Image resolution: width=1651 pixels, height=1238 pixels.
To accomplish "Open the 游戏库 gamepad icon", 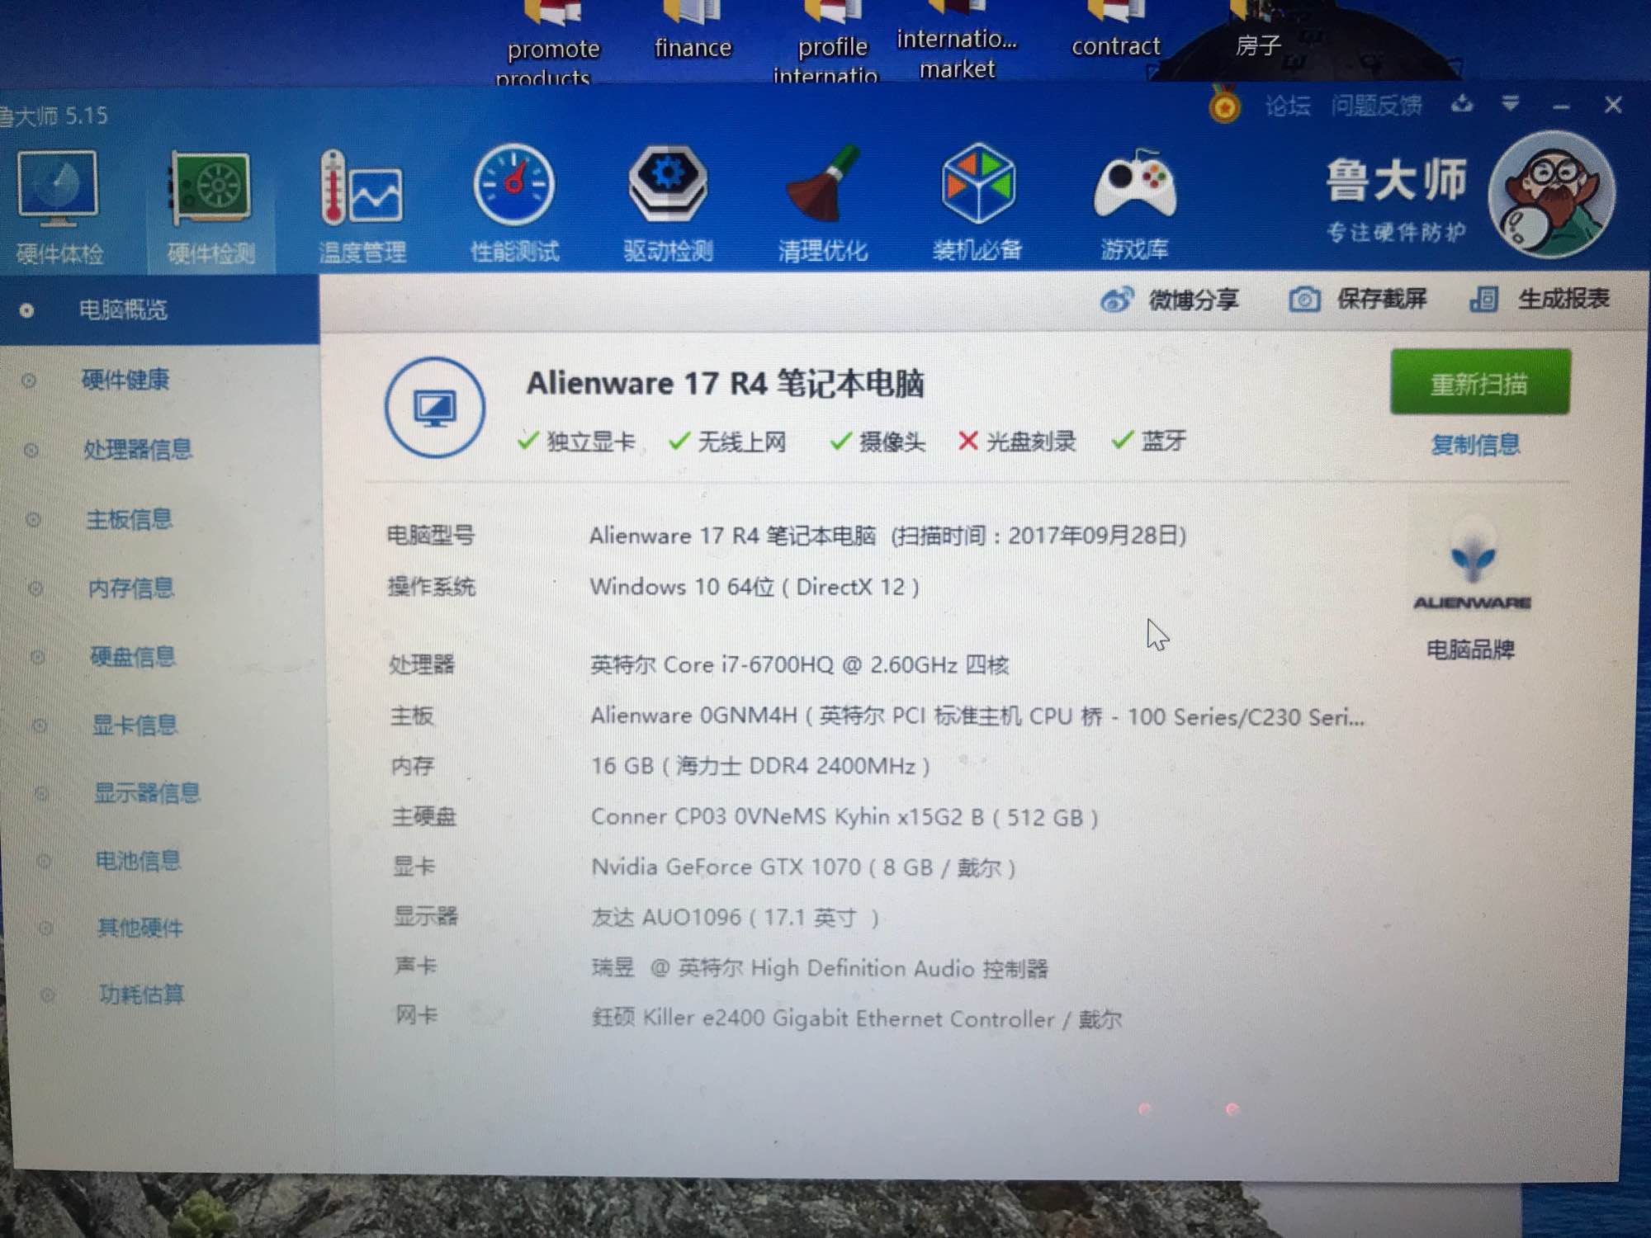I will tap(1134, 185).
